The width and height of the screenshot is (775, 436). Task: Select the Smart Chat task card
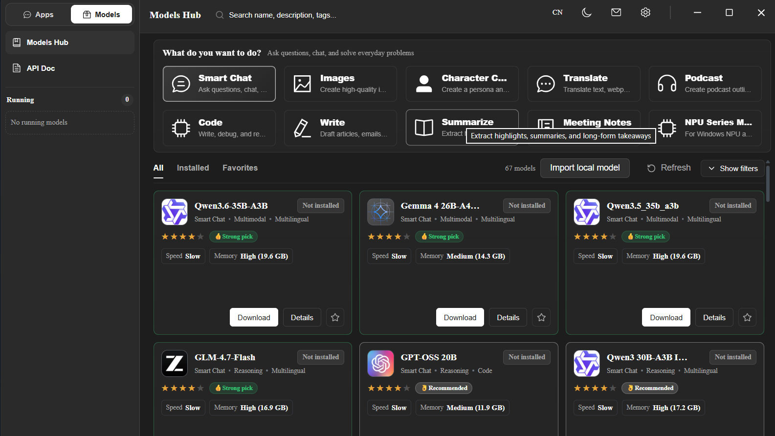(x=219, y=84)
